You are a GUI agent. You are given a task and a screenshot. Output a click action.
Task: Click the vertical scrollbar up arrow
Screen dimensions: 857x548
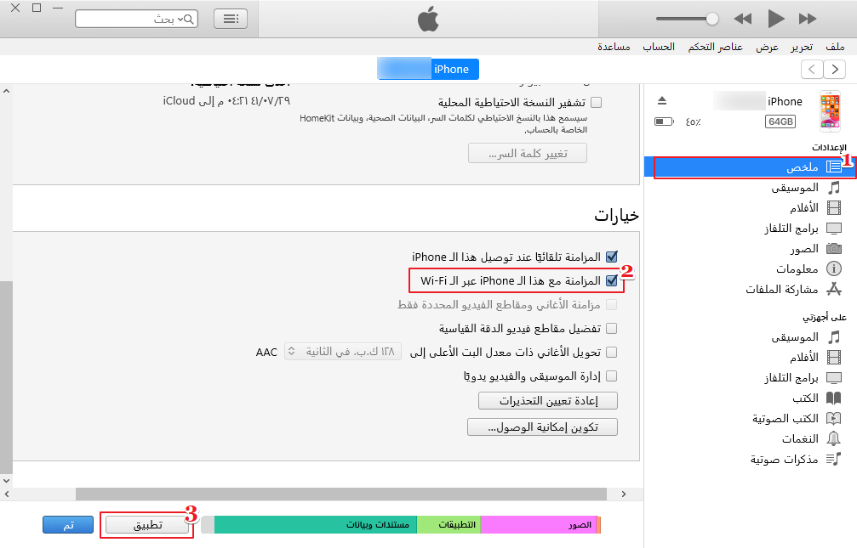(x=6, y=91)
